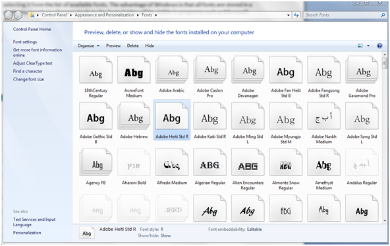Select the Adobe Gothic Std B font
This screenshot has height=246, width=390.
(96, 116)
